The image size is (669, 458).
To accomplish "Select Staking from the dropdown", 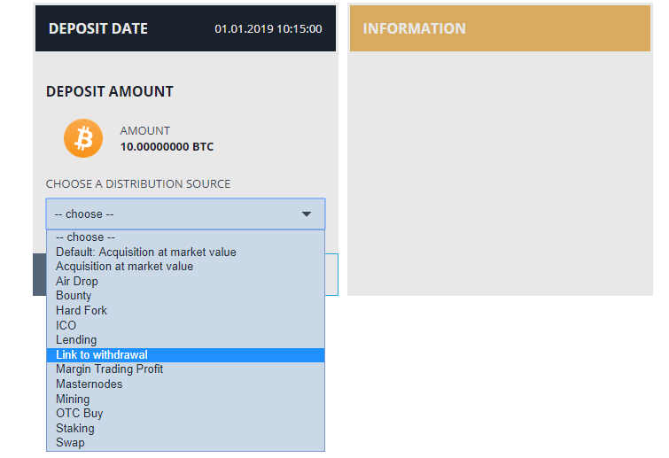I will (185, 428).
